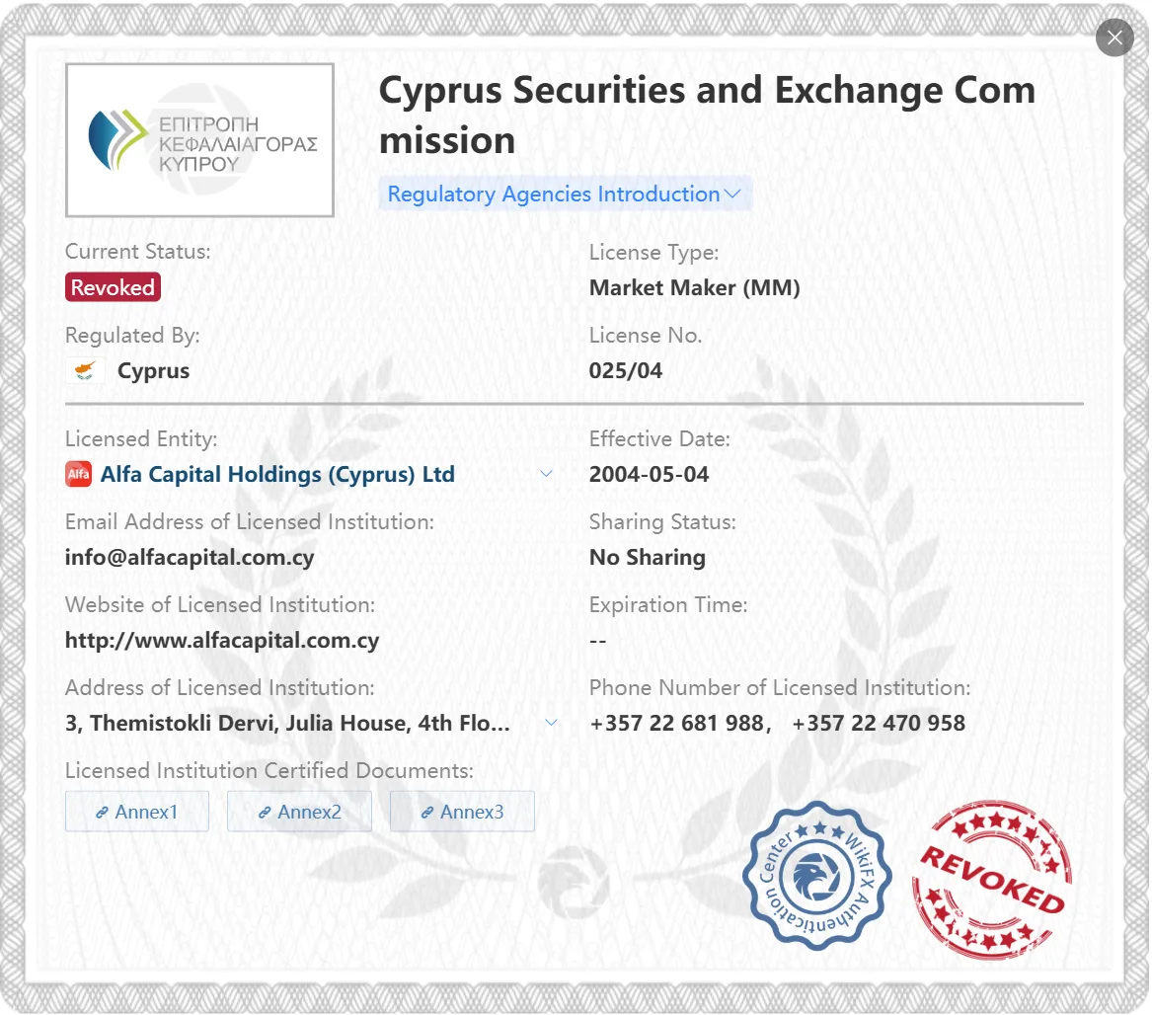1152x1015 pixels.
Task: Click the Market Maker (MM) license type
Action: 694,287
